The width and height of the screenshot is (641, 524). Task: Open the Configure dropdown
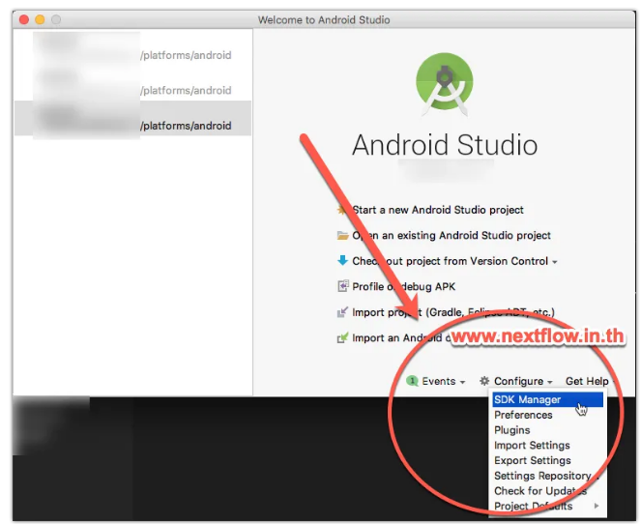pos(523,381)
